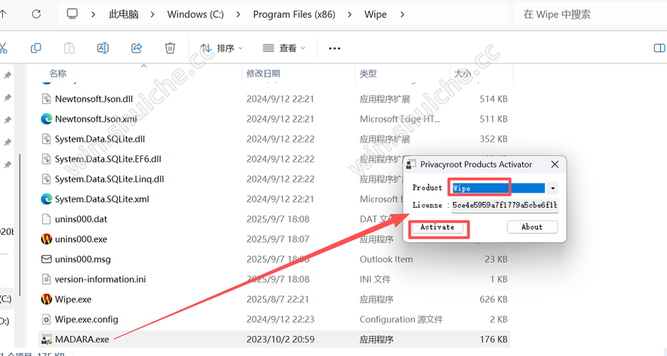
Task: Open the See more (three dots) menu
Action: 335,48
